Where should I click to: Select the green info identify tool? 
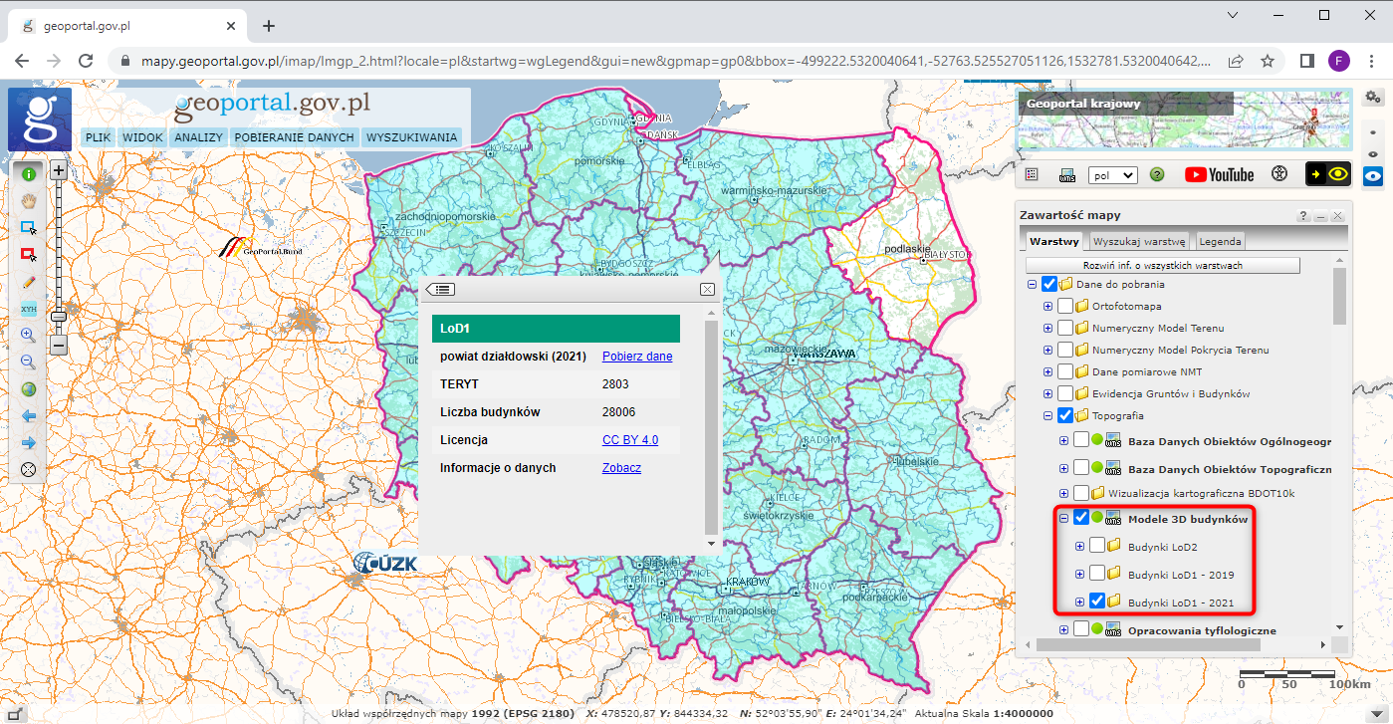click(29, 173)
